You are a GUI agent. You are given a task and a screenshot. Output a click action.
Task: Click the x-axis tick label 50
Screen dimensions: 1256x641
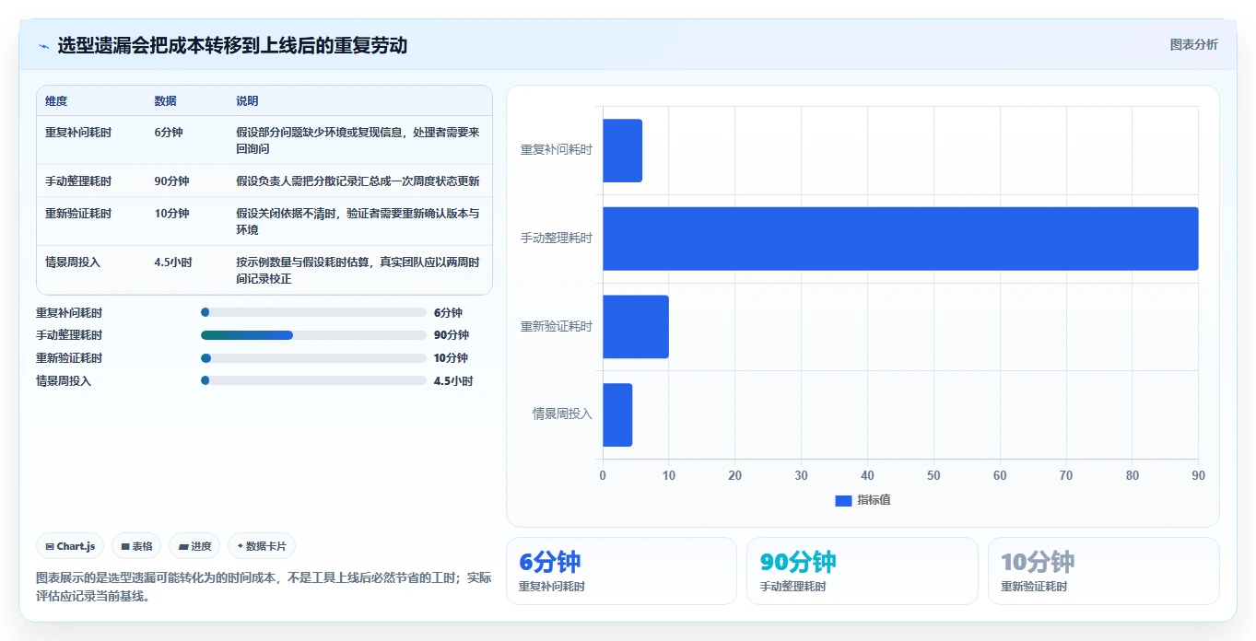pyautogui.click(x=933, y=476)
